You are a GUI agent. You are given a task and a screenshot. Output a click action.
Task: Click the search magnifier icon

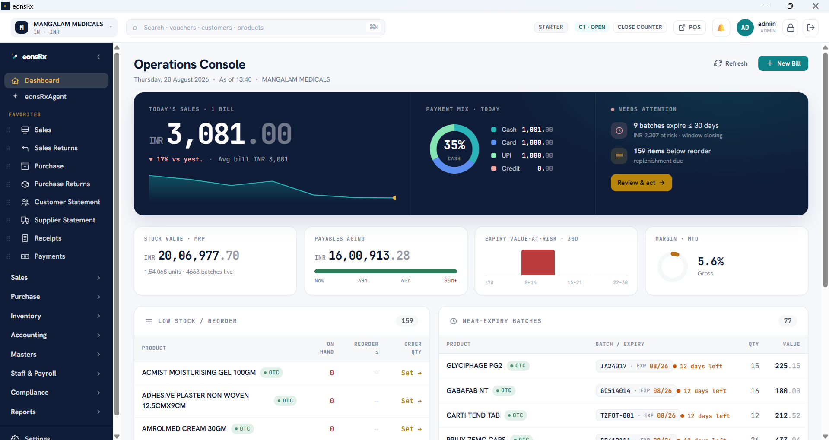coord(135,28)
